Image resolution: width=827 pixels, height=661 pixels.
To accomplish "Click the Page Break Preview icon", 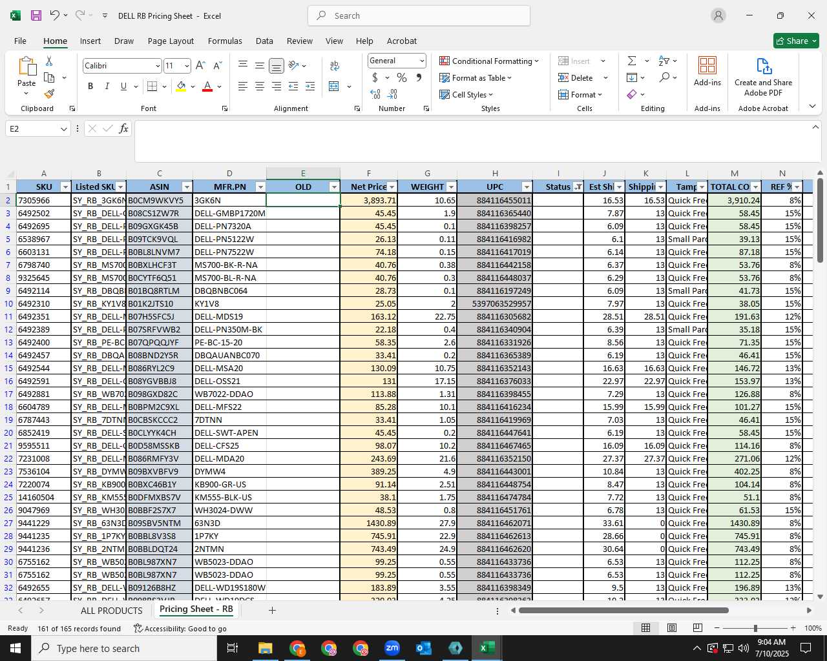I will pos(698,628).
